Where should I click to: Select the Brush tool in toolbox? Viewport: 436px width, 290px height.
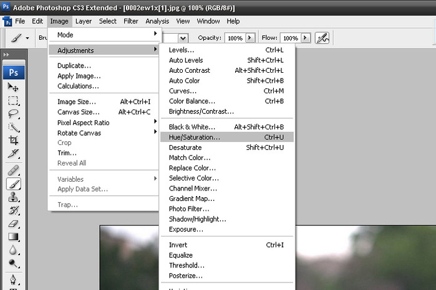13,184
